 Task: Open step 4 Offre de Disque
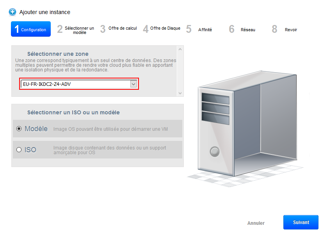click(162, 29)
